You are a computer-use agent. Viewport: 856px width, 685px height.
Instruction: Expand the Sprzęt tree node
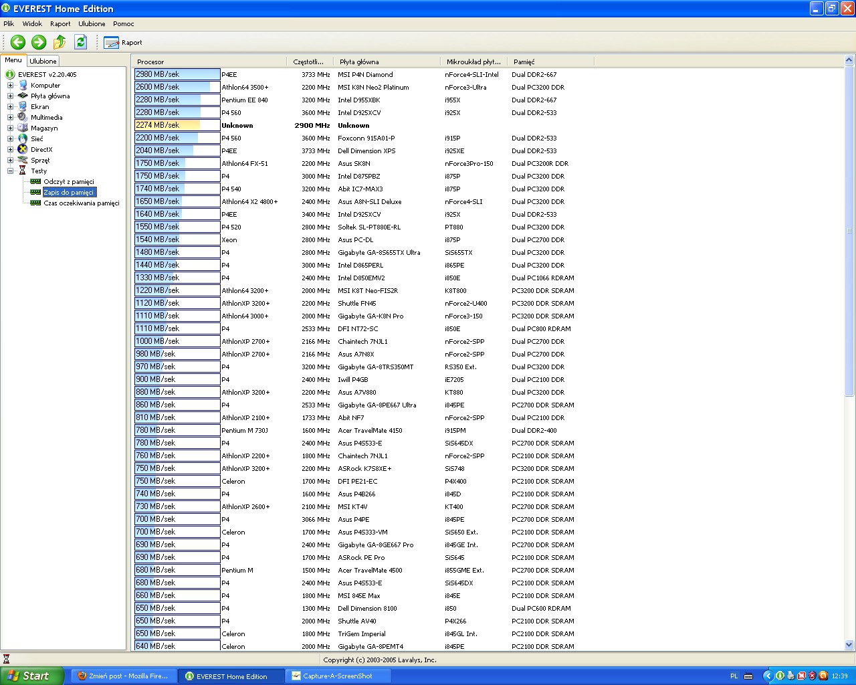(x=10, y=160)
